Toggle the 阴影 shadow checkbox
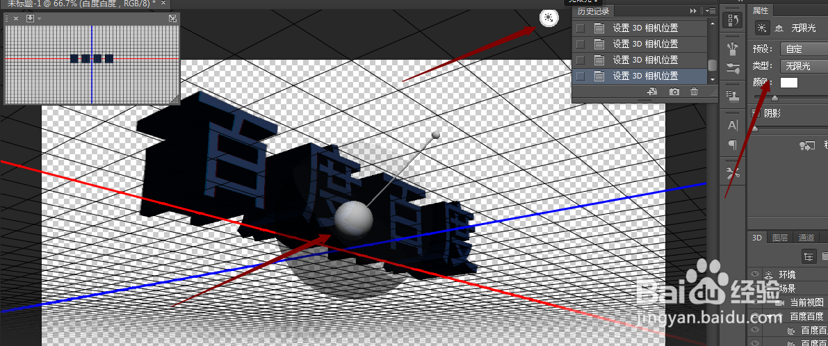828x346 pixels. click(x=756, y=113)
